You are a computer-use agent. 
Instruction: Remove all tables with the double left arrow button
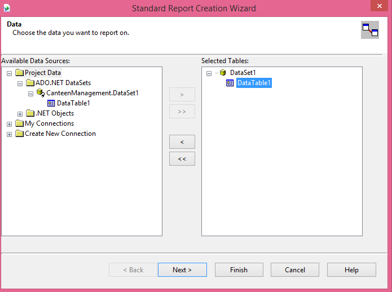coord(182,159)
